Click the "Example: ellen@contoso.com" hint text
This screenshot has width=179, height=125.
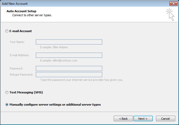click(59, 61)
